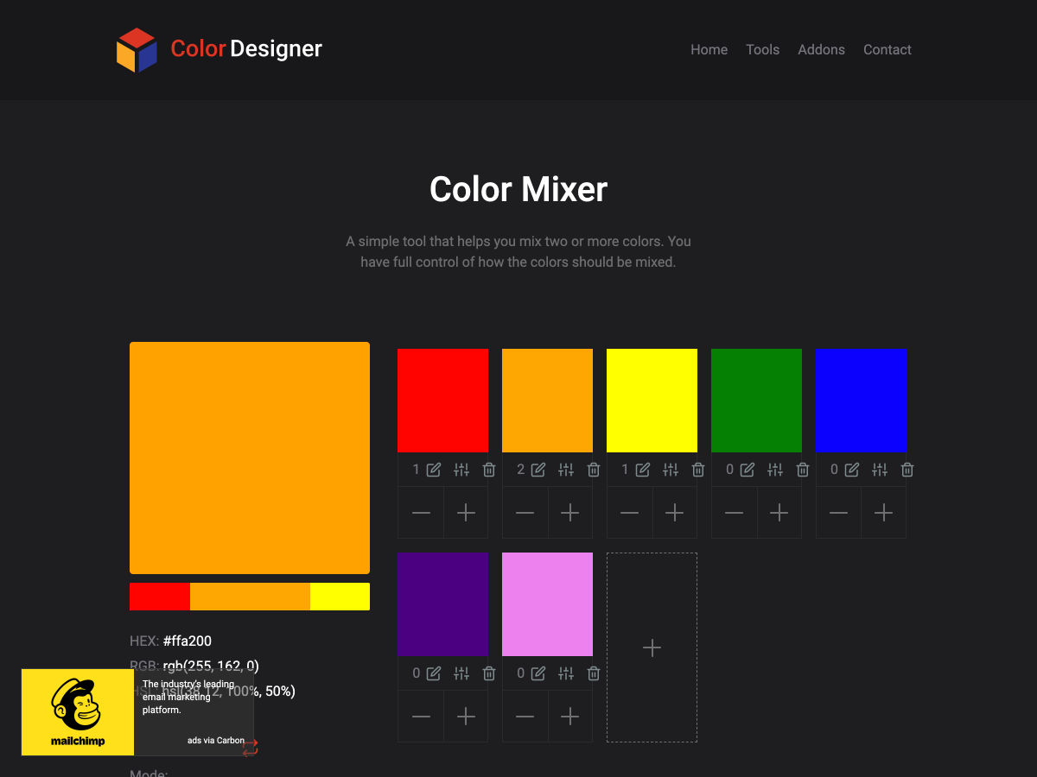Screen dimensions: 1037x777
Task: Open the adjust sliders icon under indigo swatch
Action: pos(461,673)
